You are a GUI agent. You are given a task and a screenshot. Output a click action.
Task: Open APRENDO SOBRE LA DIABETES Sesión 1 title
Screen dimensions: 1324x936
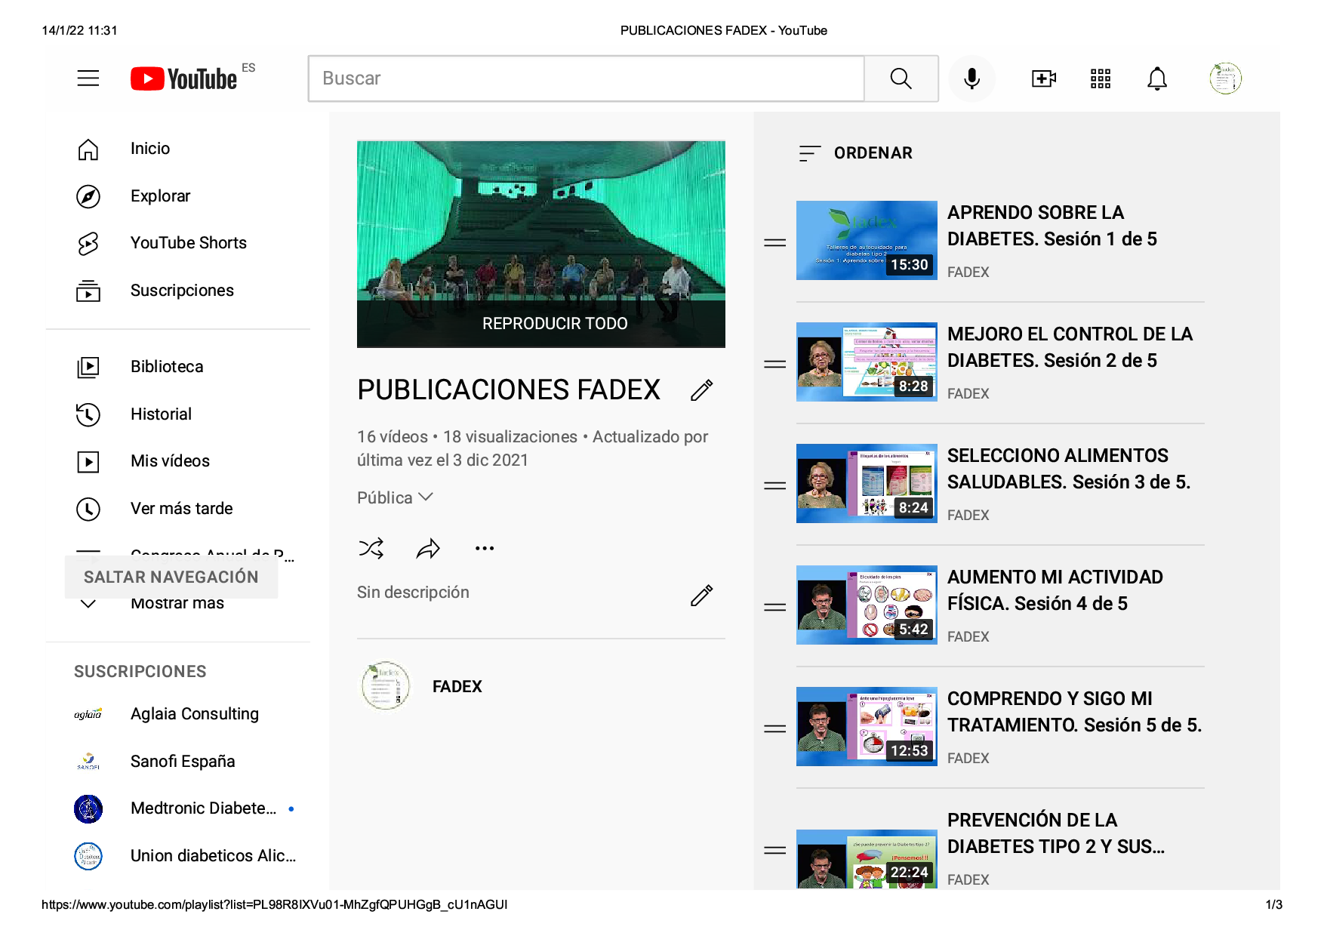coord(1052,226)
